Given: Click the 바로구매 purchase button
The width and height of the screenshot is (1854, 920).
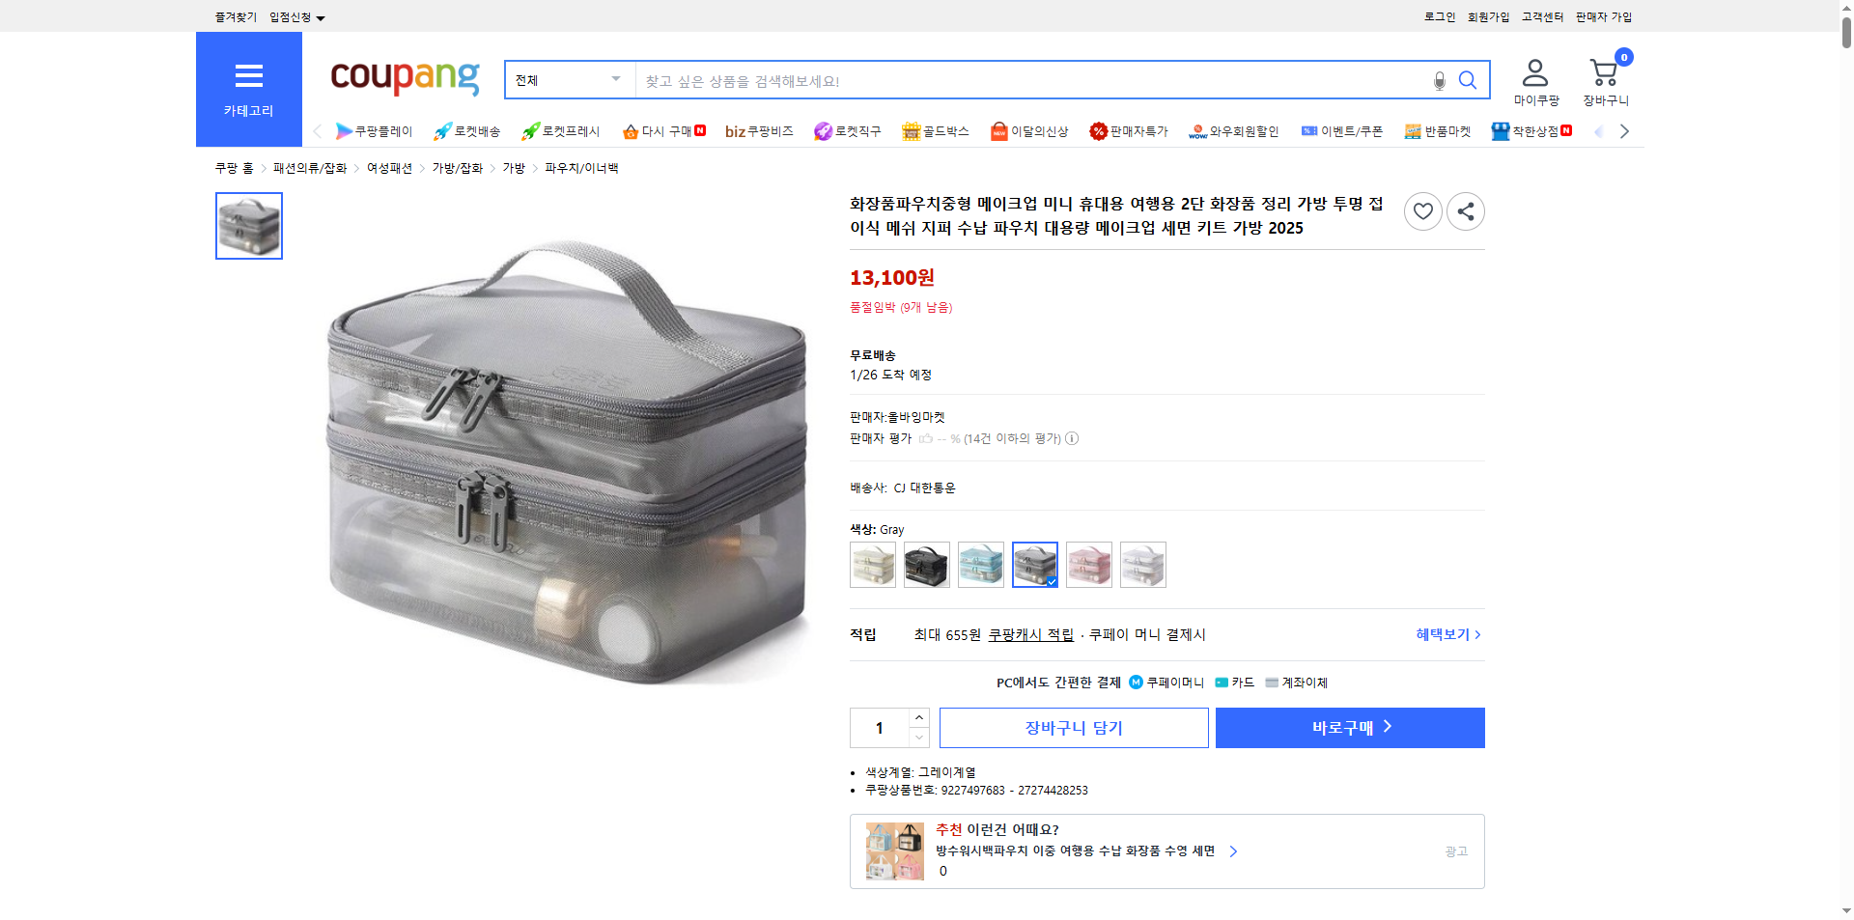Looking at the screenshot, I should (x=1349, y=728).
